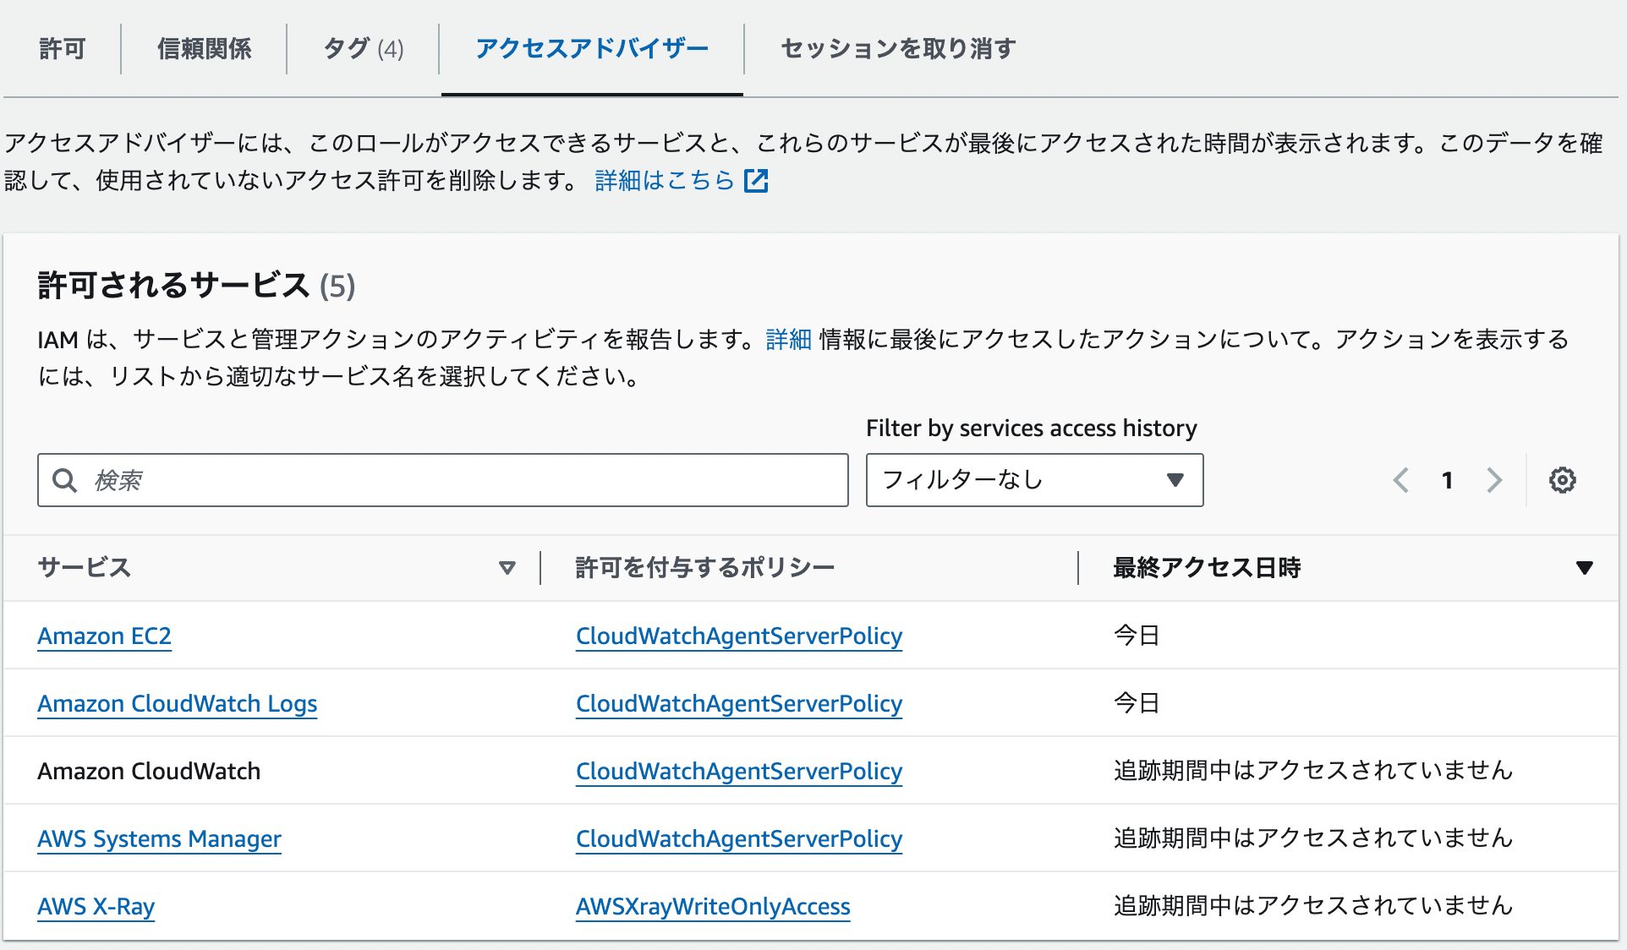Open the Amazon CloudWatch Logs link
Image resolution: width=1627 pixels, height=950 pixels.
coord(178,704)
